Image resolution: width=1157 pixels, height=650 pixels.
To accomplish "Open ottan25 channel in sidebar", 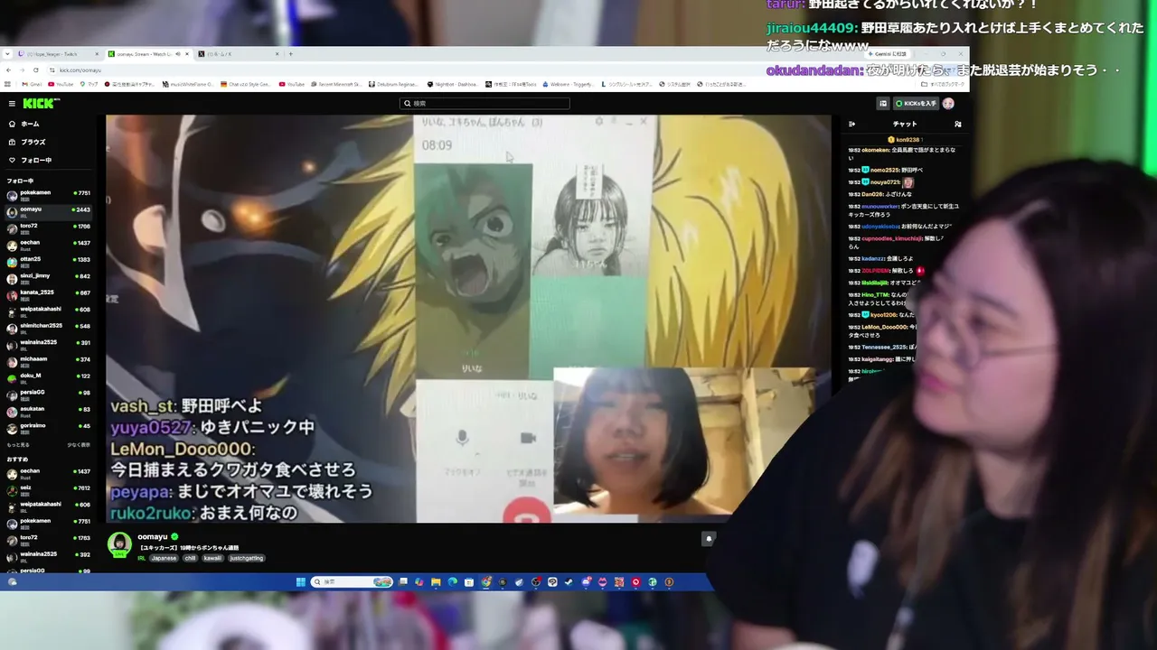I will coord(47,261).
